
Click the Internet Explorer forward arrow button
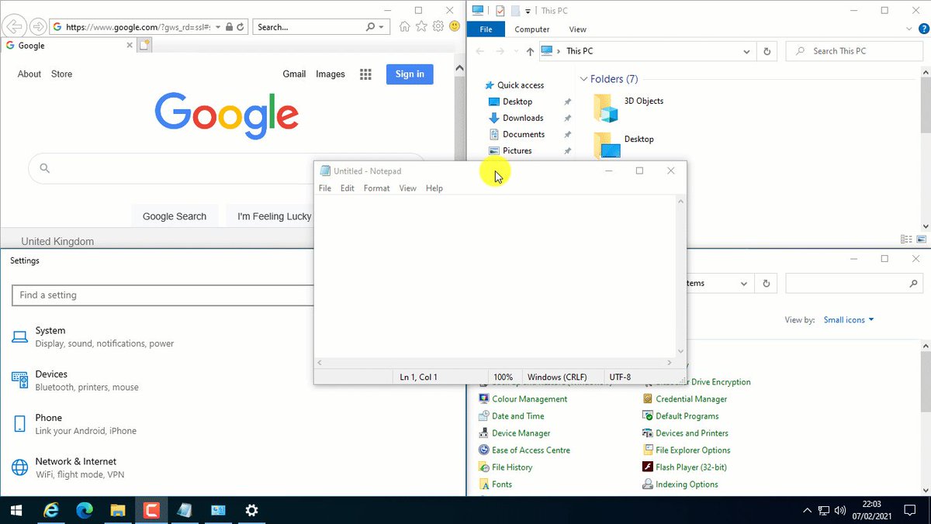coord(37,26)
